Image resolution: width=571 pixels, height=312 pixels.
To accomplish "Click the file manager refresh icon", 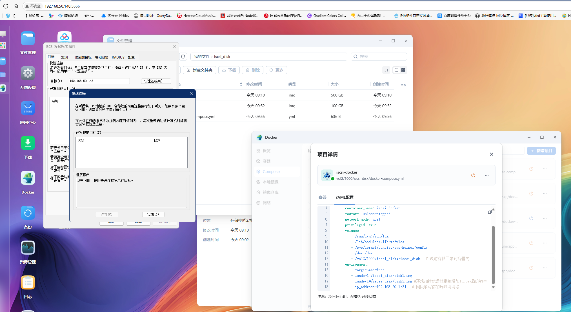I will click(x=183, y=57).
